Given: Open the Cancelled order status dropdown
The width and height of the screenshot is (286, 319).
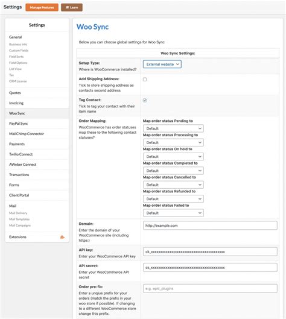Looking at the screenshot, I should pos(173,185).
